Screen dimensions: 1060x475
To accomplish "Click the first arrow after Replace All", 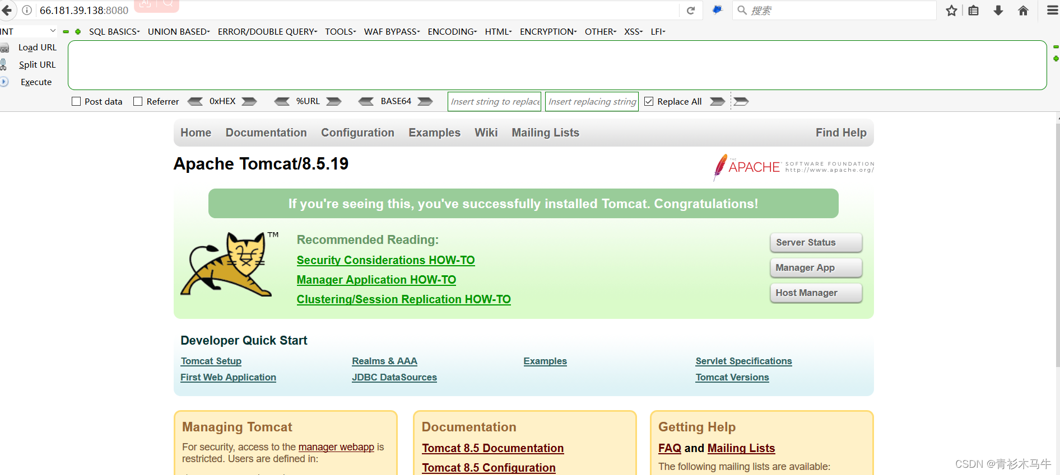I will coord(718,101).
